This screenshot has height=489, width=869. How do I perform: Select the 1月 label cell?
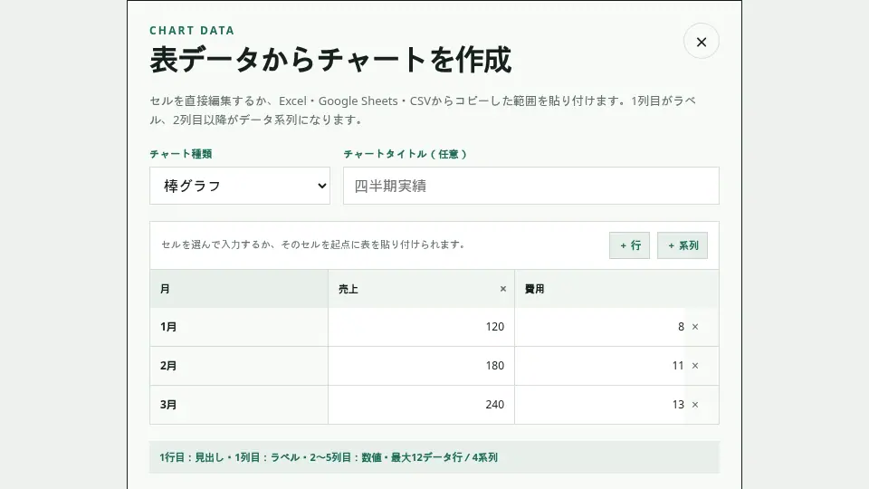click(x=239, y=327)
